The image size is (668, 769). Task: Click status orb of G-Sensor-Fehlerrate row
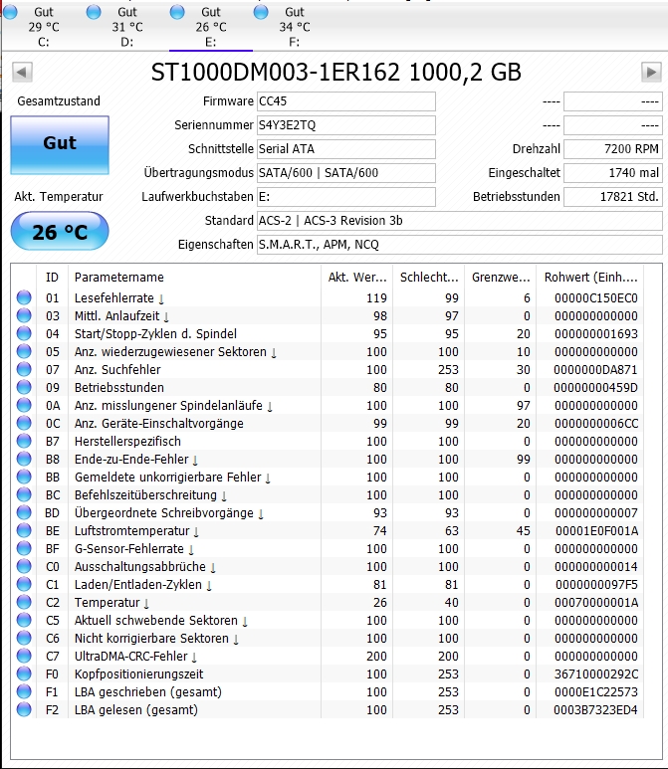tap(24, 548)
